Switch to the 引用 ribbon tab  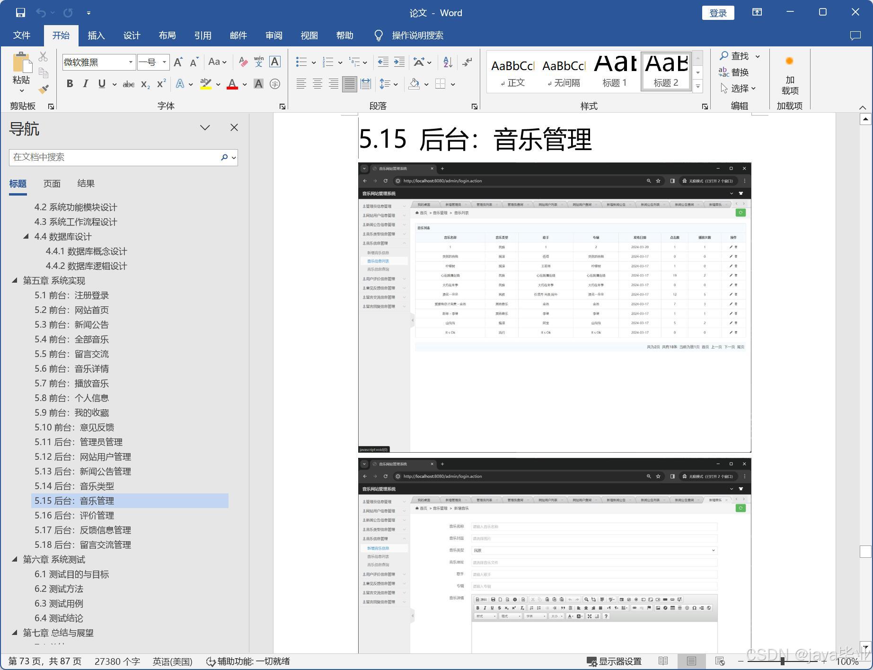coord(203,36)
